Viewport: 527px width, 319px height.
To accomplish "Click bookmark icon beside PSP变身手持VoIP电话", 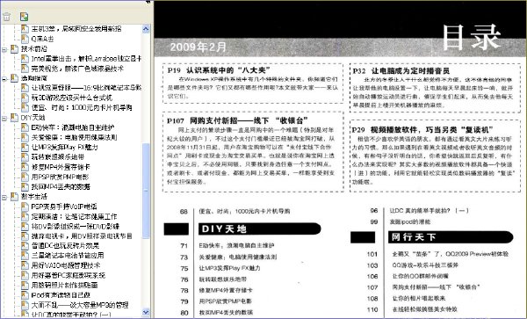I will click(x=25, y=207).
